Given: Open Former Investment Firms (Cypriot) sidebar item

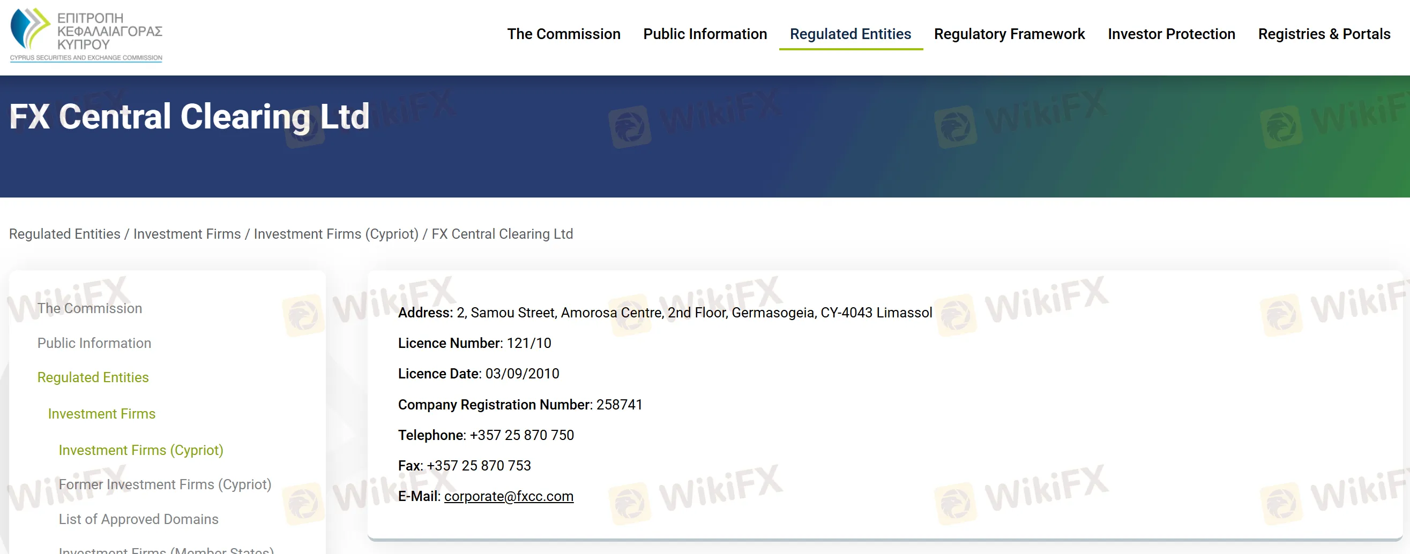Looking at the screenshot, I should pos(165,484).
